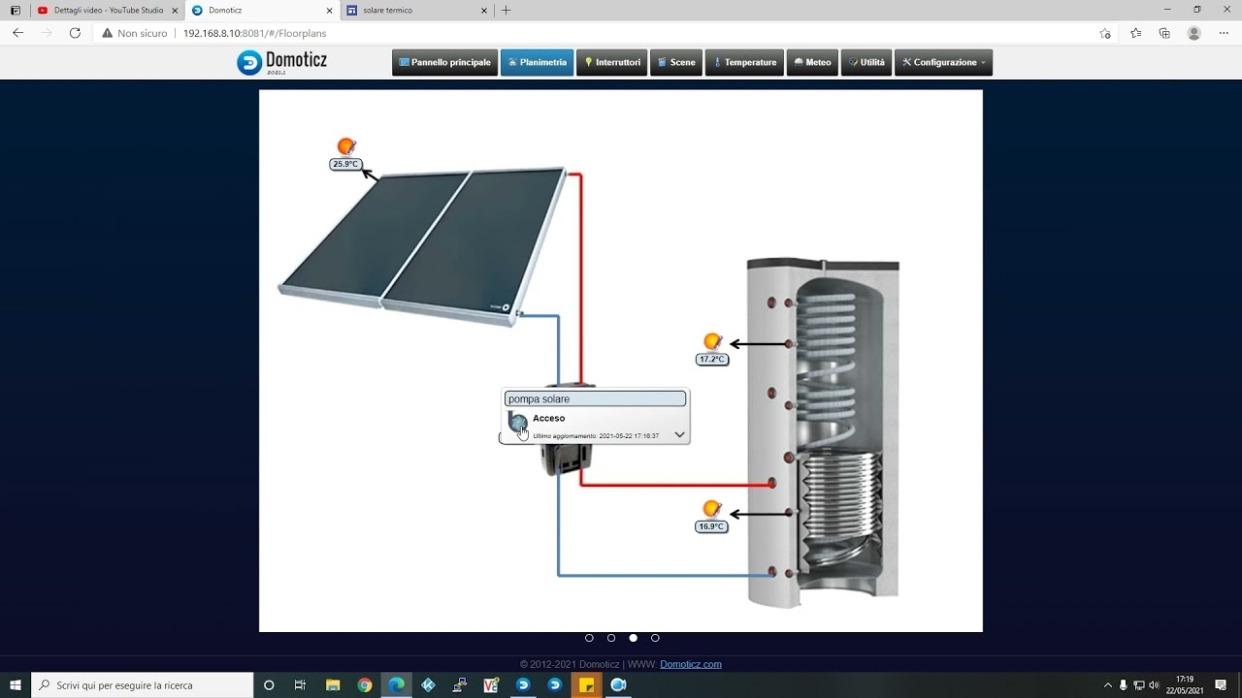Open Task View on the taskbar
Image resolution: width=1242 pixels, height=698 pixels.
300,685
